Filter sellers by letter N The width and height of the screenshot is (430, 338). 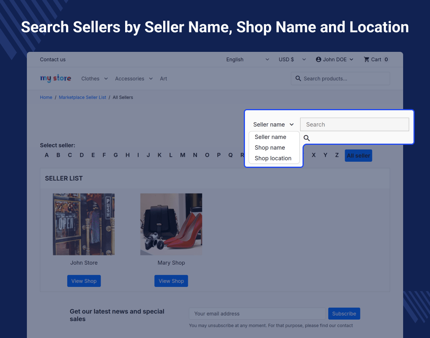coord(195,155)
